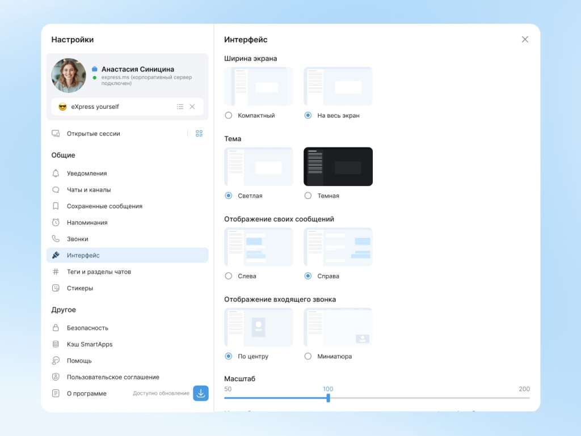Go to Теги и разделы чатов section
This screenshot has height=436, width=581.
pyautogui.click(x=99, y=272)
